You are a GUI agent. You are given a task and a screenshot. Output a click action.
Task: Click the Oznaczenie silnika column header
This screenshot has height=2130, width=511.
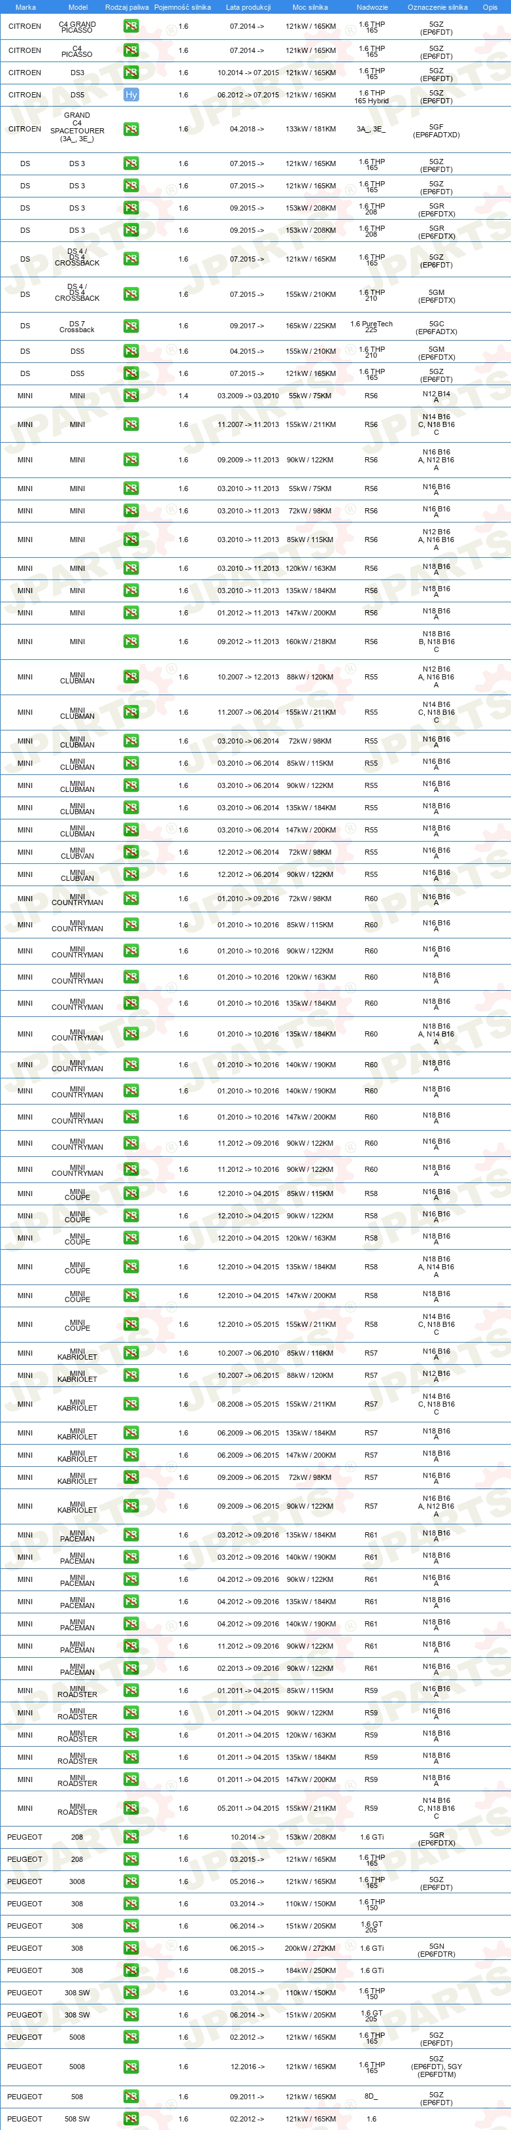click(437, 7)
